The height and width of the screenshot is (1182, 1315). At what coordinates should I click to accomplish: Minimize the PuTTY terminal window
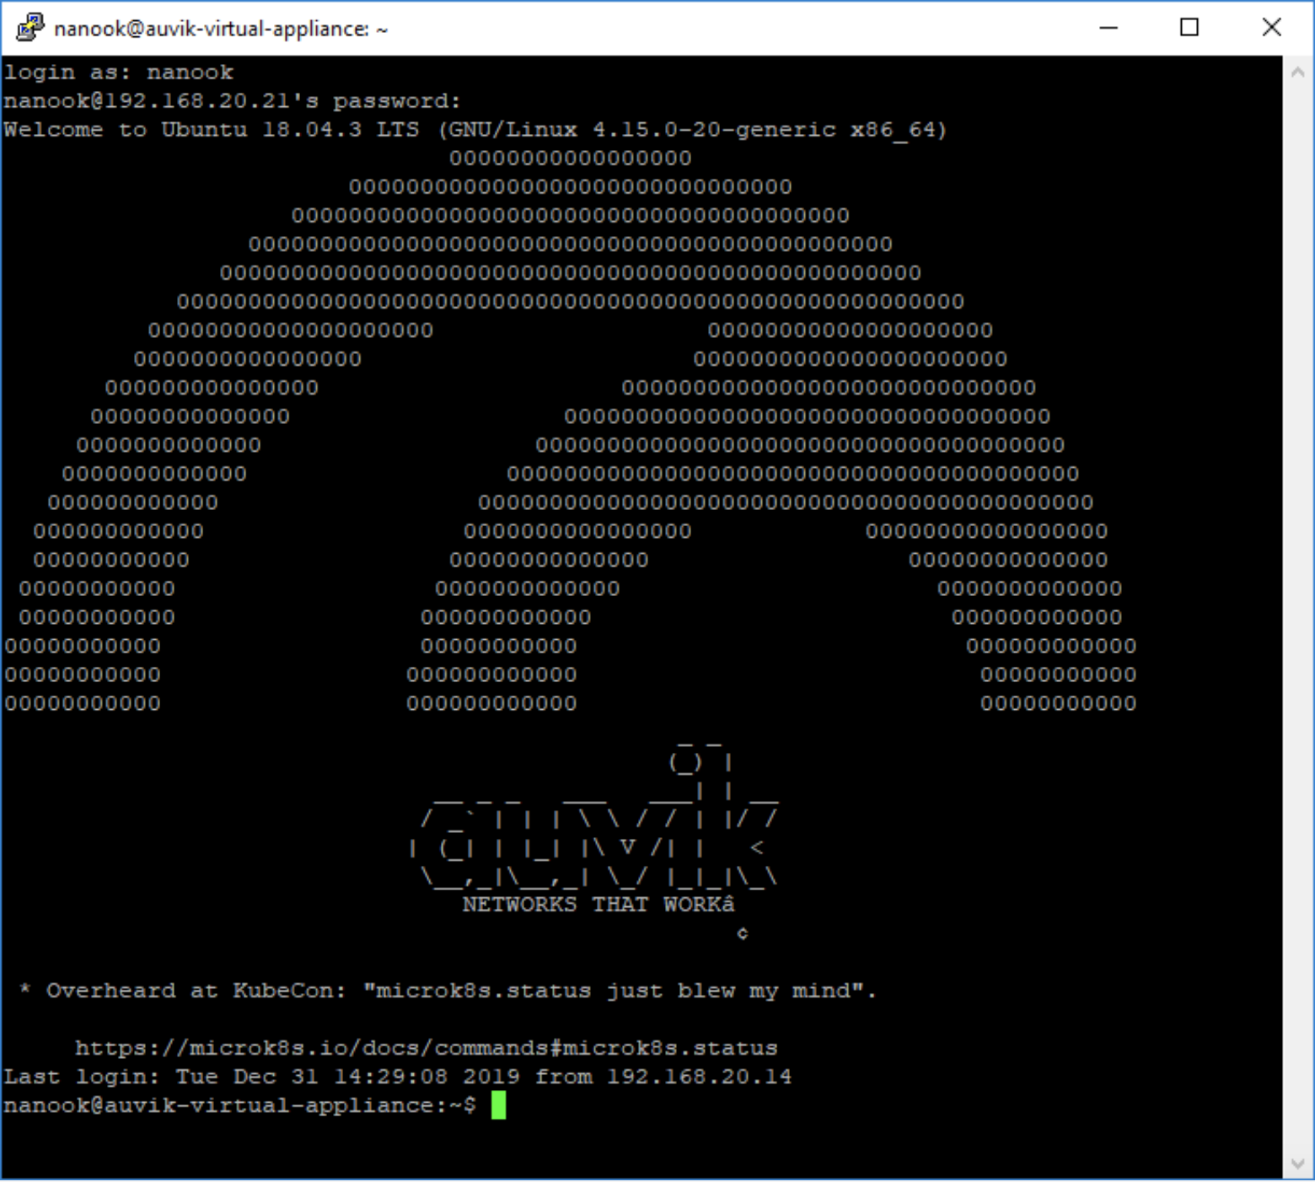click(x=1108, y=28)
